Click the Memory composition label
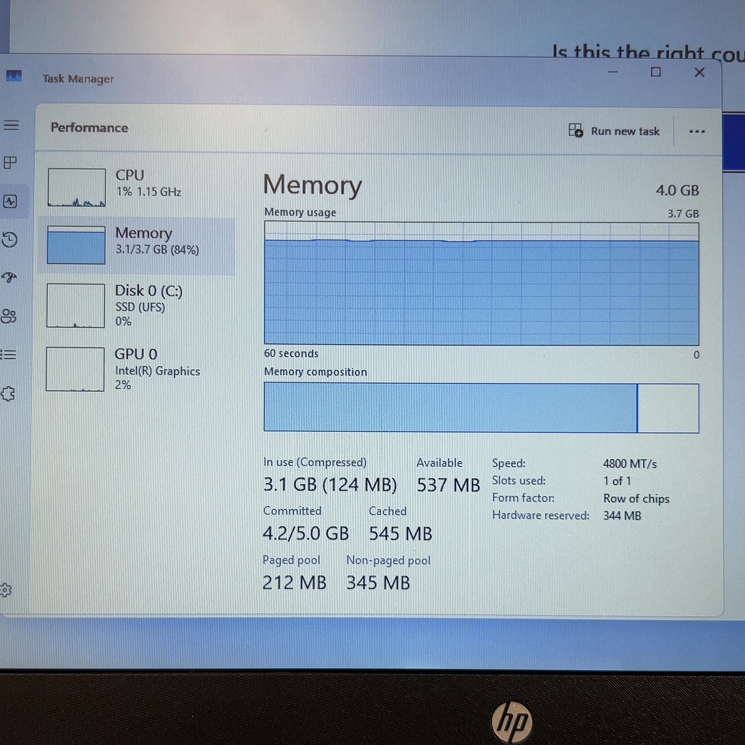 click(x=316, y=372)
